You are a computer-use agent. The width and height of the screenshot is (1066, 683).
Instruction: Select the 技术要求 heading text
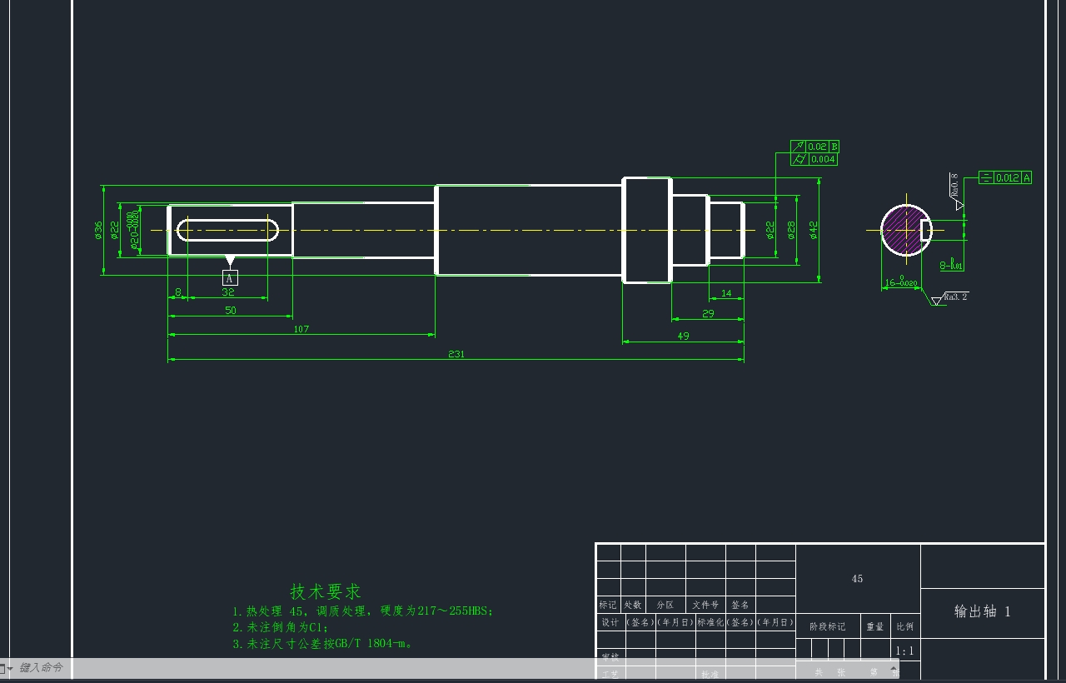point(326,592)
